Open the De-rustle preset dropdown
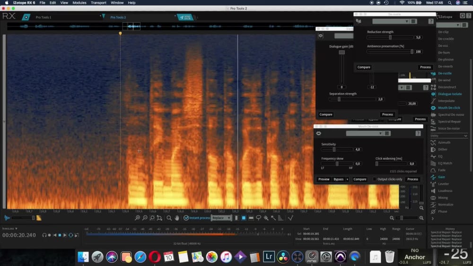Viewport: 473px width, 266px height. point(391,21)
